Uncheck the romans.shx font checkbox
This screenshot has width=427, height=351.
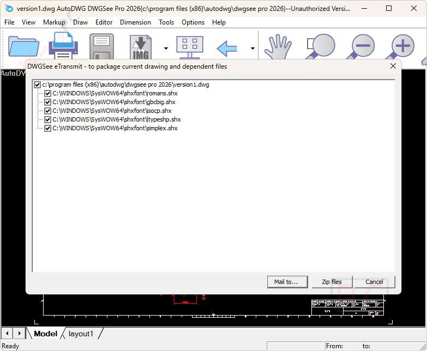pos(47,94)
